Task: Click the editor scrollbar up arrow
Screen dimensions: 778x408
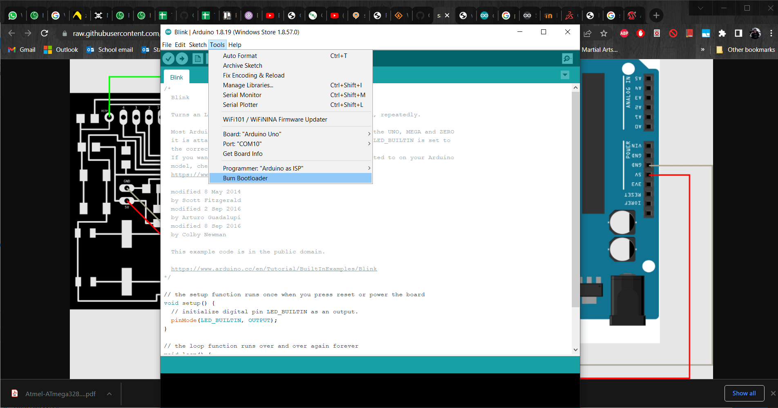Action: (x=575, y=88)
